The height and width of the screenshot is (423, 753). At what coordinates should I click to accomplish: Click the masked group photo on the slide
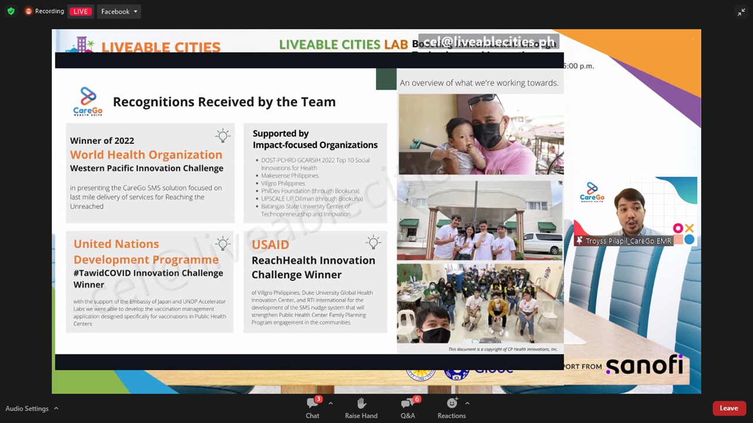coord(480,303)
